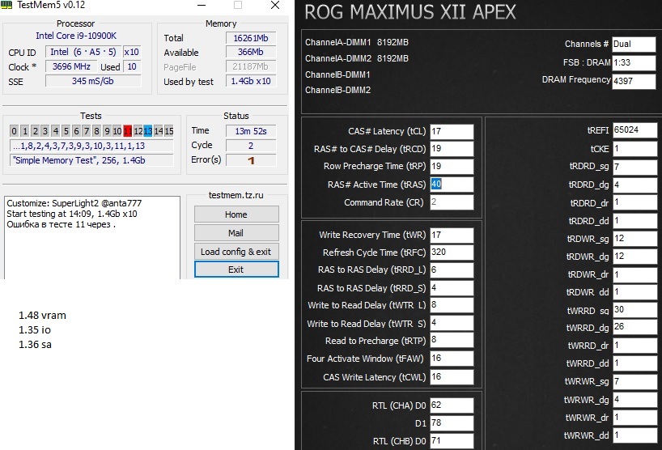The height and width of the screenshot is (450, 662).
Task: Click the tRRD_L value field
Action: (452, 270)
